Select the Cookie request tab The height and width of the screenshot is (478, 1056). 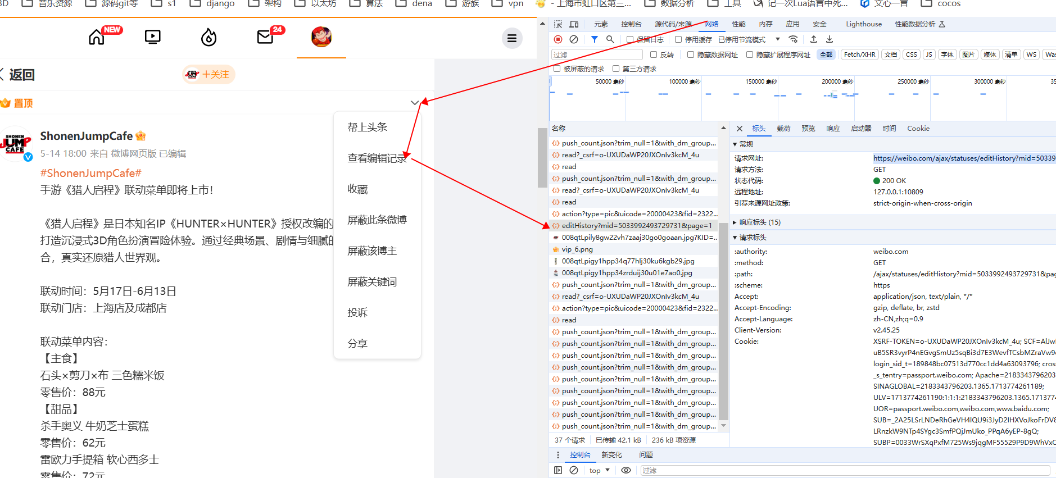[x=918, y=129]
